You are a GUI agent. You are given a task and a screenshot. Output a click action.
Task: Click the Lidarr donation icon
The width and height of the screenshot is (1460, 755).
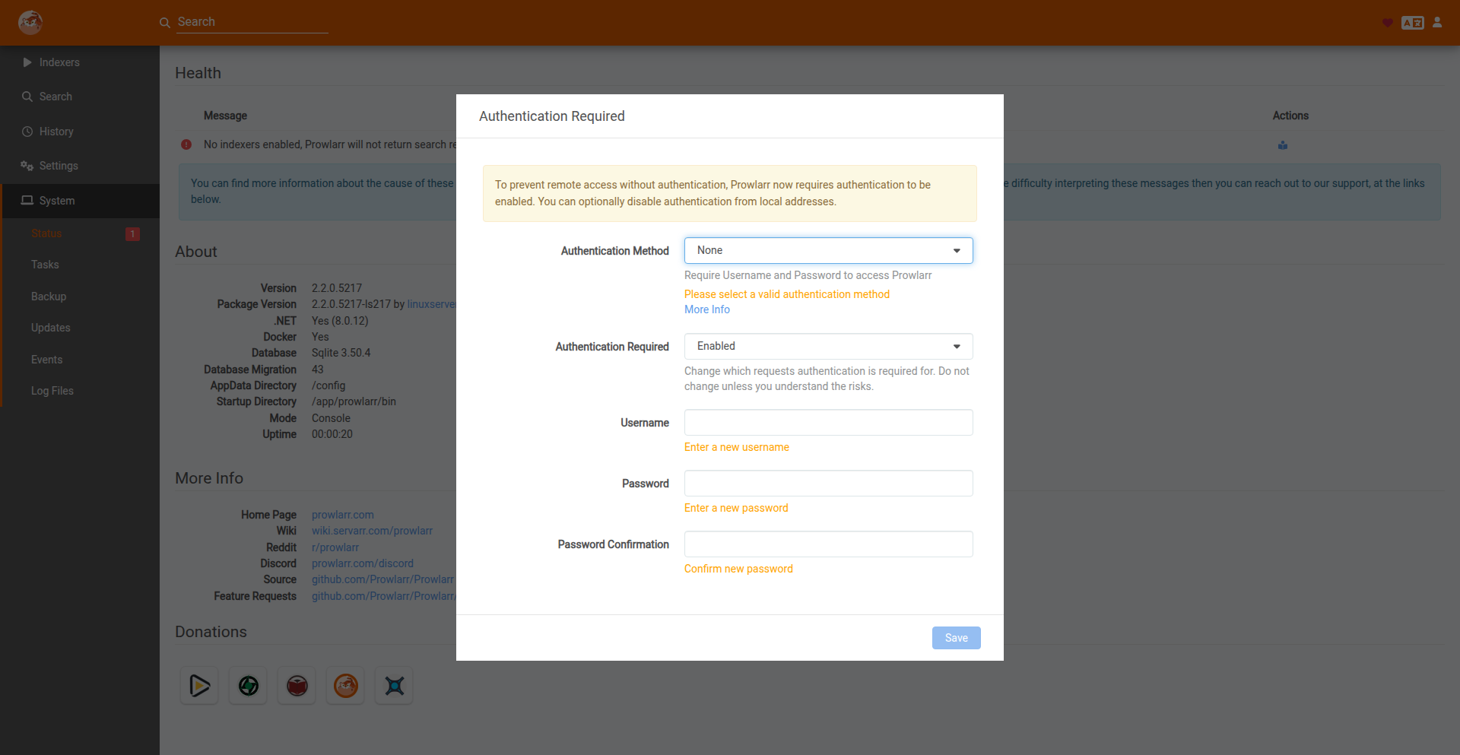coord(249,686)
